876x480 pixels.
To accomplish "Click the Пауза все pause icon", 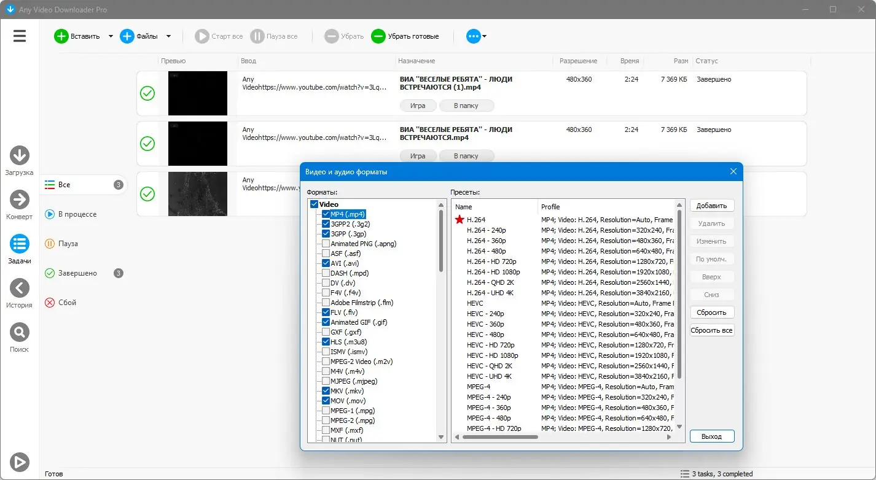I will click(x=257, y=36).
